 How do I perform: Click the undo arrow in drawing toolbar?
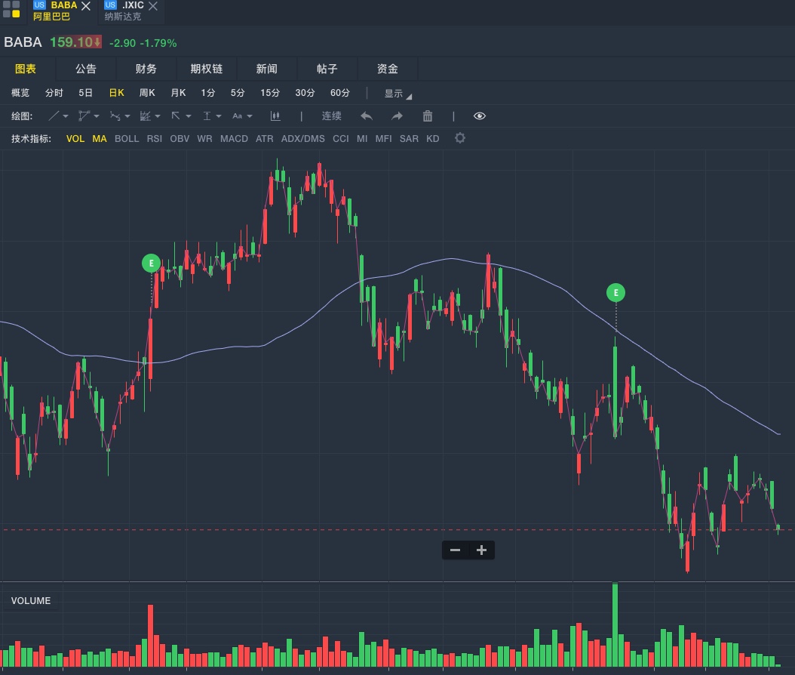(x=367, y=116)
